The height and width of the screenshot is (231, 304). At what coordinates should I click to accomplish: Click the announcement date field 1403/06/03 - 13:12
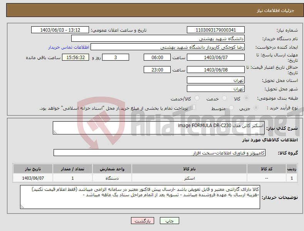(x=60, y=30)
